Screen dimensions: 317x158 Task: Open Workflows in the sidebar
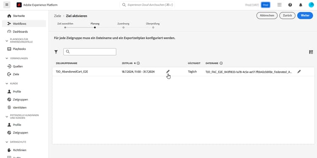24,24
